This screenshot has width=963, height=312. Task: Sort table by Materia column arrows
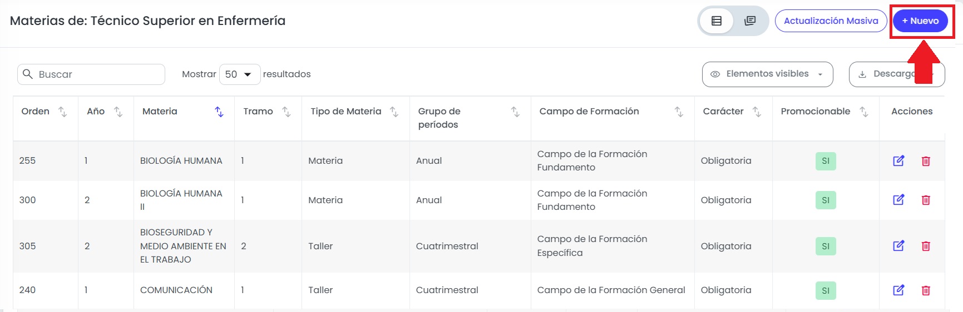click(219, 112)
